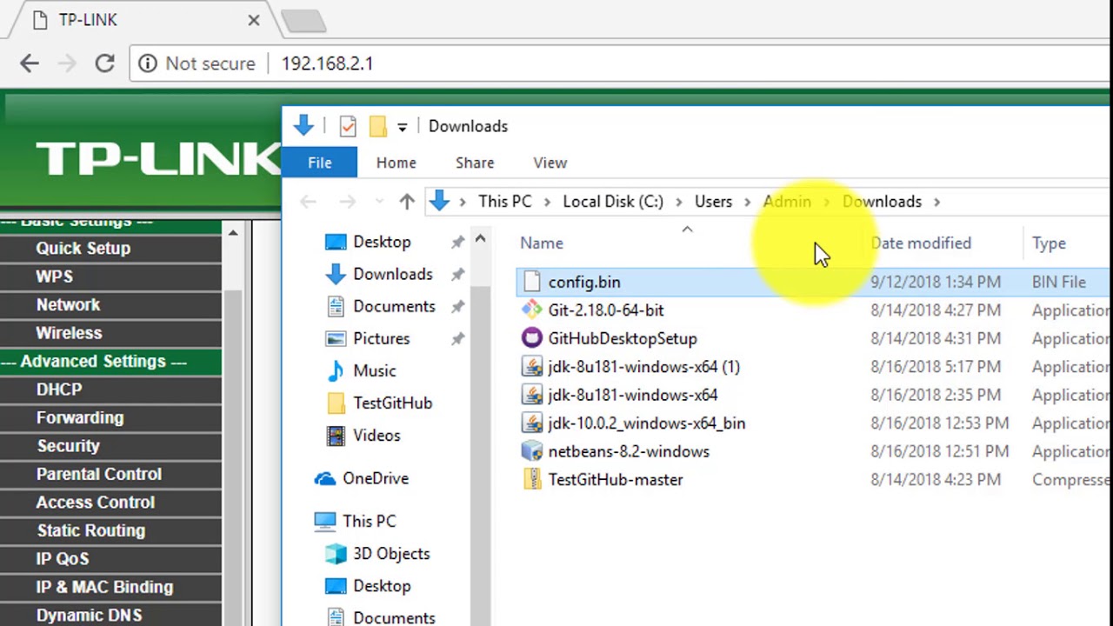Screen dimensions: 1113x626
Task: Click the Not secure site info icon
Action: (x=148, y=63)
